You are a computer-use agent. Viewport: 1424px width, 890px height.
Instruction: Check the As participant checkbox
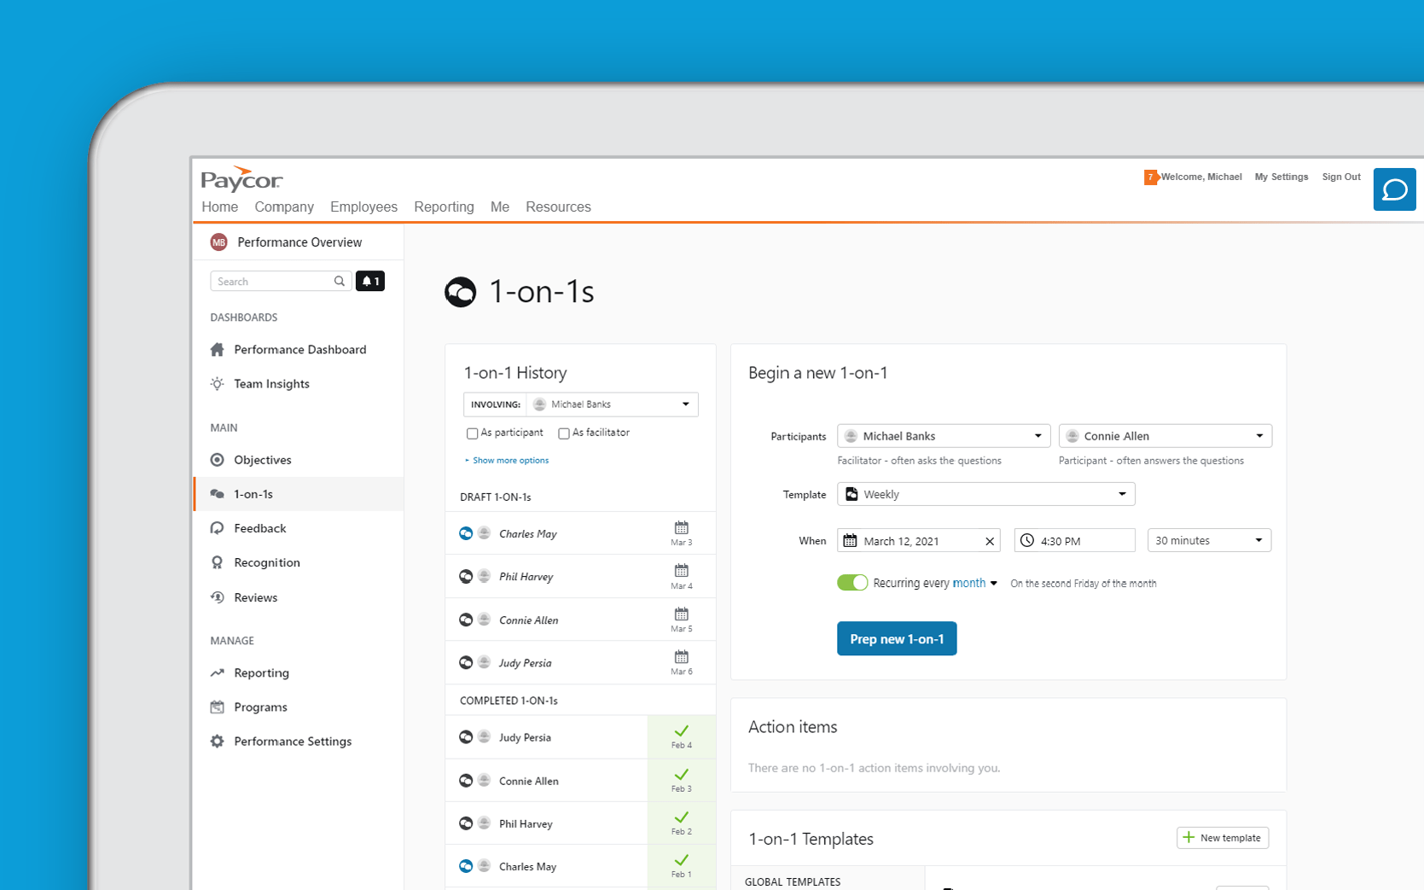[472, 433]
